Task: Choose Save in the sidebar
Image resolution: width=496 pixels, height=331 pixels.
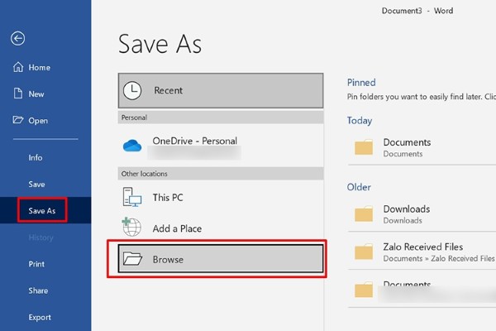Action: (x=36, y=184)
